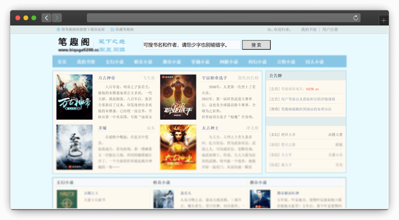
Task: Click author name 飞天鱼
Action: coord(148,78)
